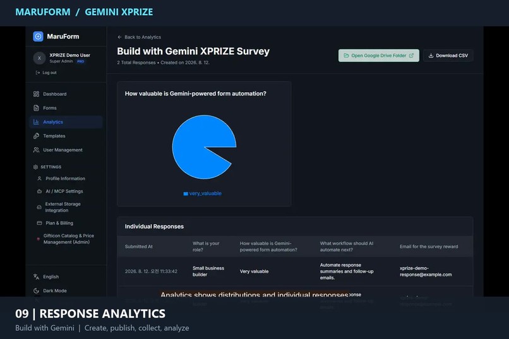
Task: Select Analytics in the sidebar
Action: coord(66,122)
